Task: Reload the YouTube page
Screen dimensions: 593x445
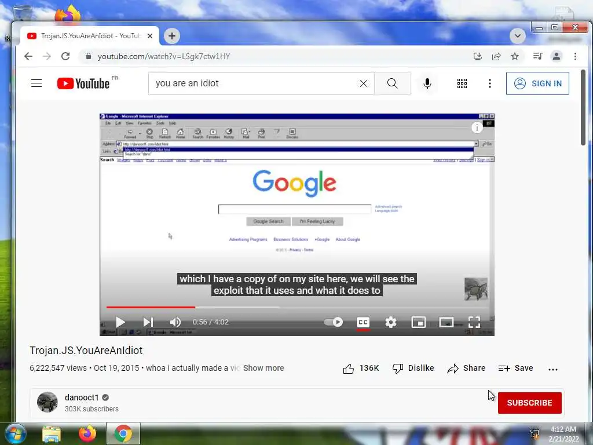Action: pos(65,56)
